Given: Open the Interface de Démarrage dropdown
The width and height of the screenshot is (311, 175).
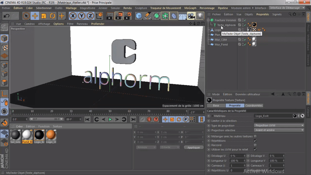Looking at the screenshot, I should click(x=287, y=8).
